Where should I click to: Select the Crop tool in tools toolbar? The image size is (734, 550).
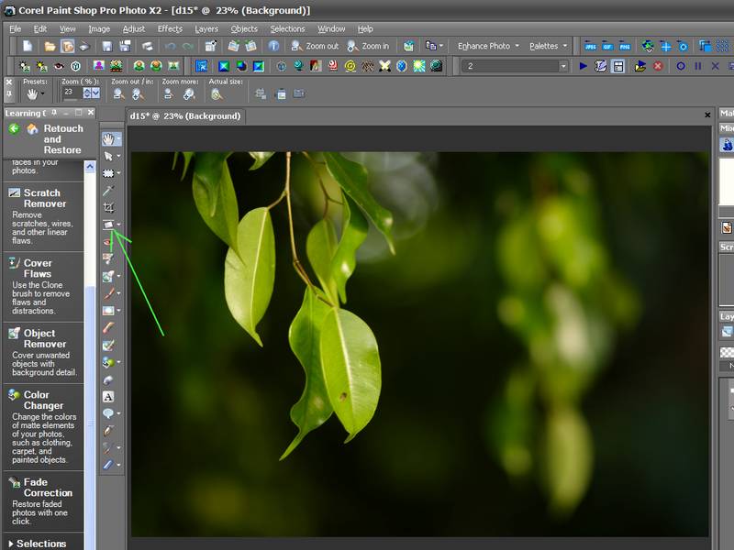click(x=108, y=208)
